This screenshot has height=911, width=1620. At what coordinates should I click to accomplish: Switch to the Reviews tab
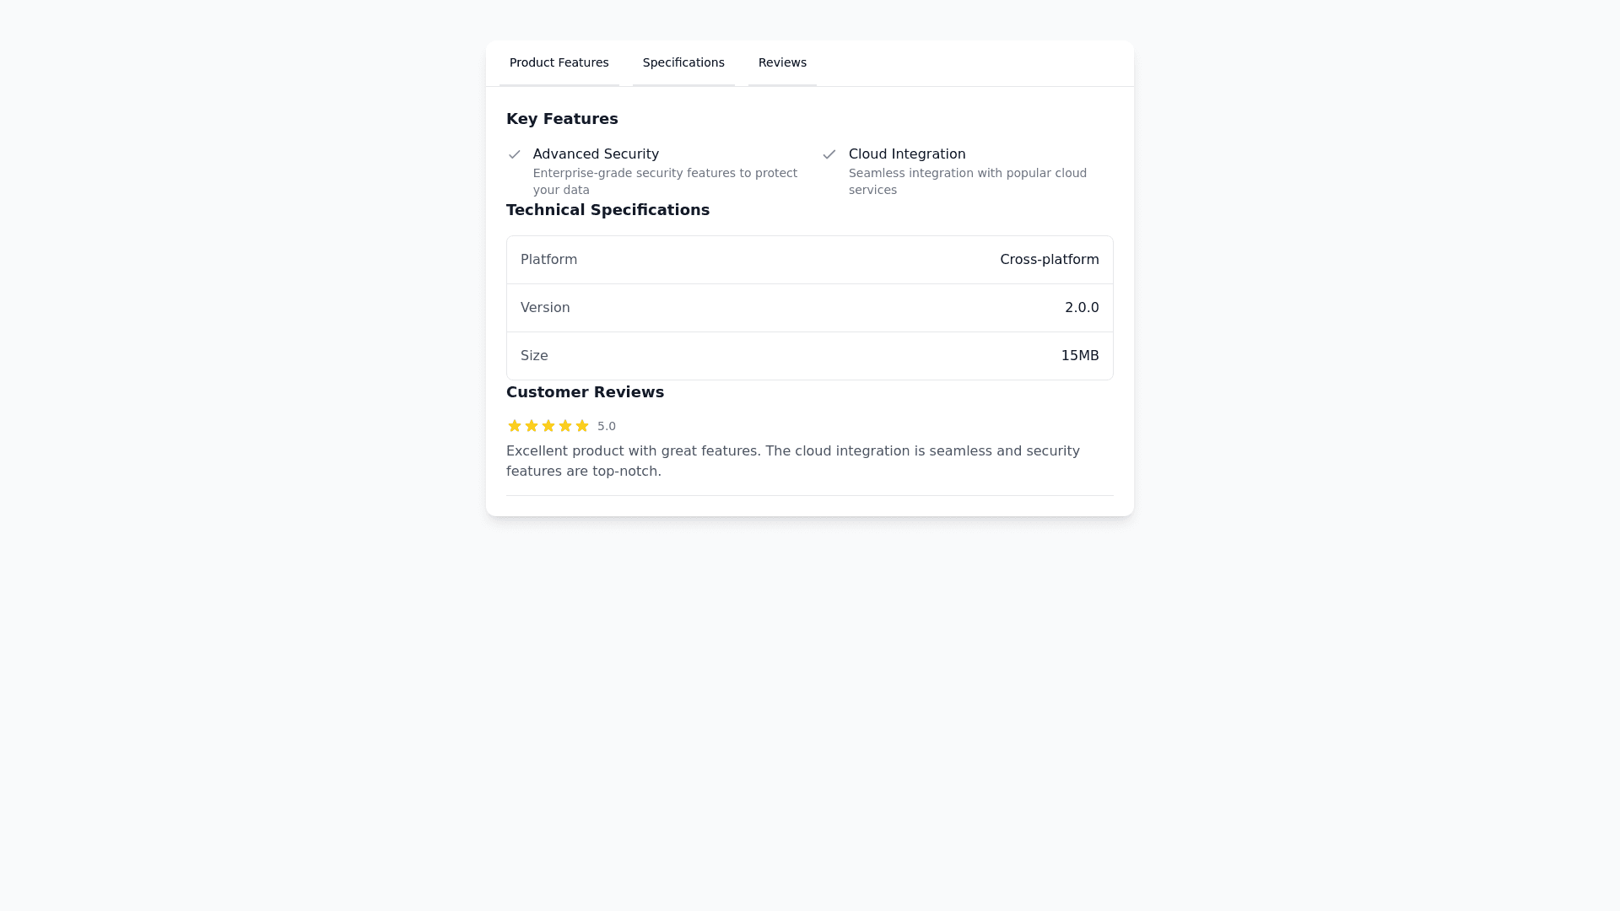[782, 63]
